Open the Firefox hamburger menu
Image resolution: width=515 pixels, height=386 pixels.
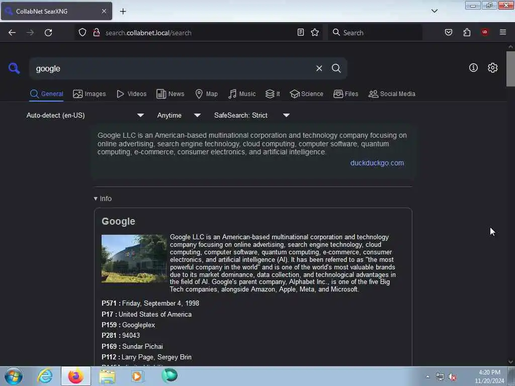(x=502, y=32)
